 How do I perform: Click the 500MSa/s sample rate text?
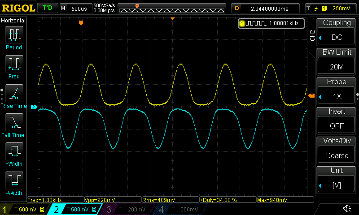pos(104,5)
